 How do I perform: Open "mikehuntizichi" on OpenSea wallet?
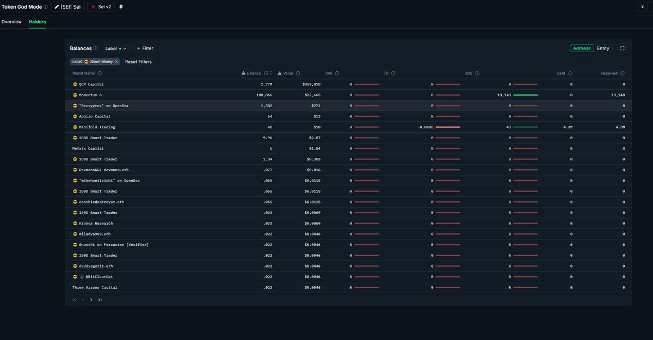pyautogui.click(x=109, y=181)
